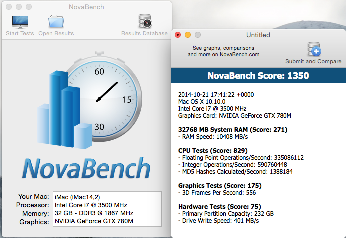Screen dimensions: 346x238
Task: Click 'RAM Speed: 10408 MB/s' line
Action: [213, 137]
